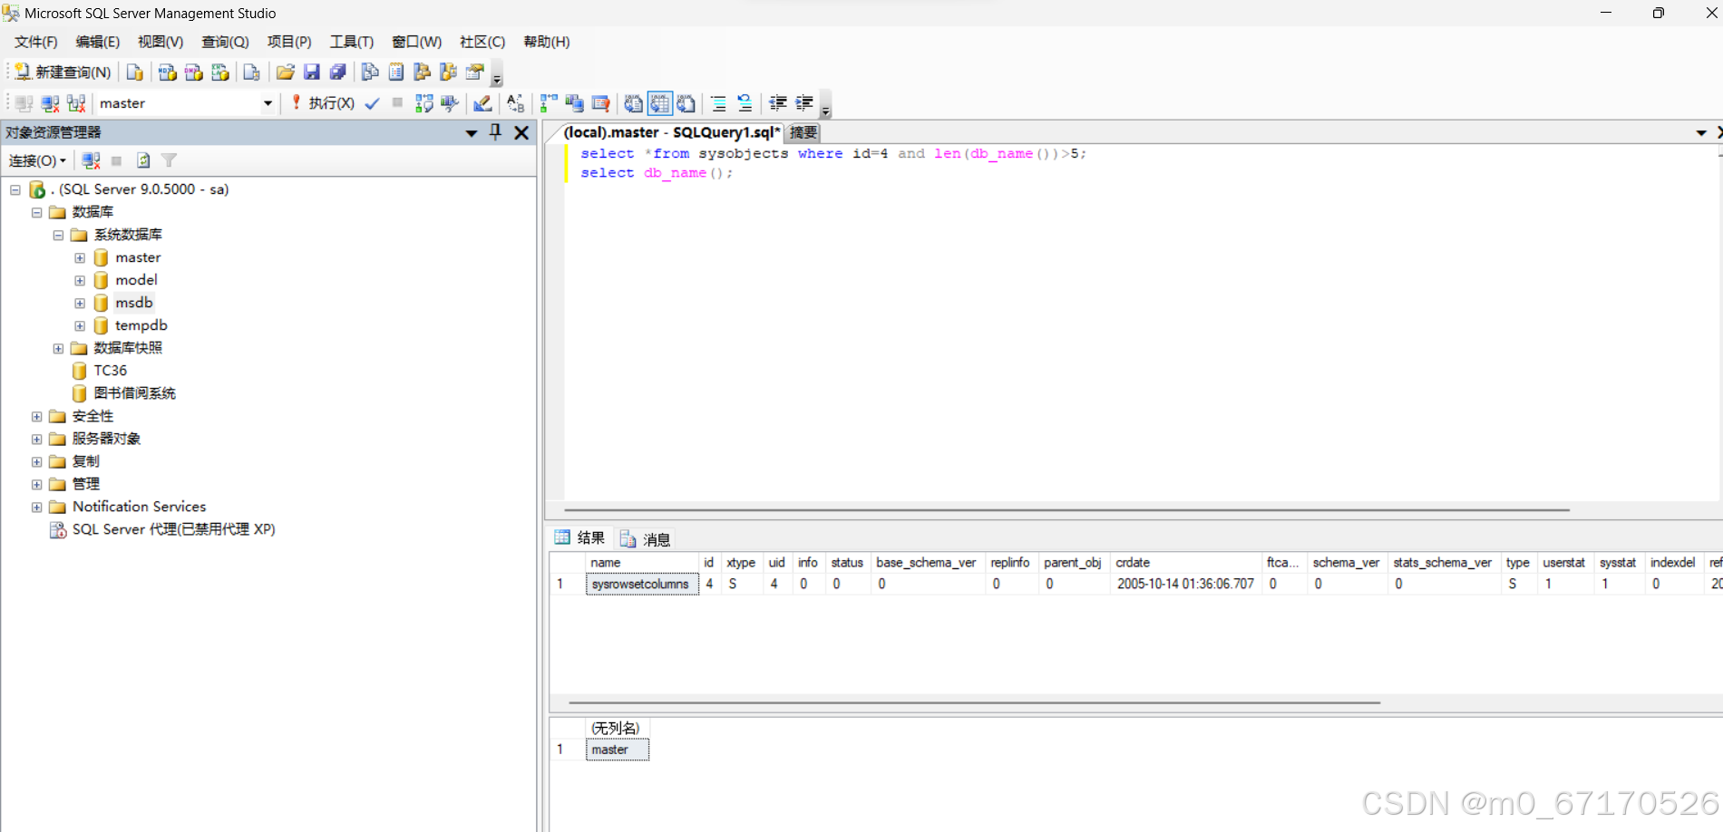Save the query with the floppy disk icon
The image size is (1723, 832).
point(312,73)
